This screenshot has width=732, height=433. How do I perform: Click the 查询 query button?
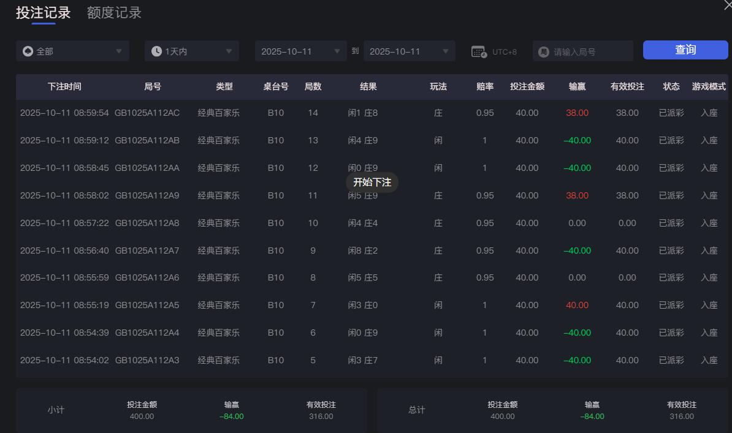coord(685,50)
